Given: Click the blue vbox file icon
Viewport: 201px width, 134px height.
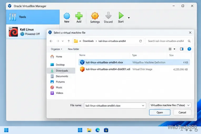Looking at the screenshot, I should (x=82, y=62).
